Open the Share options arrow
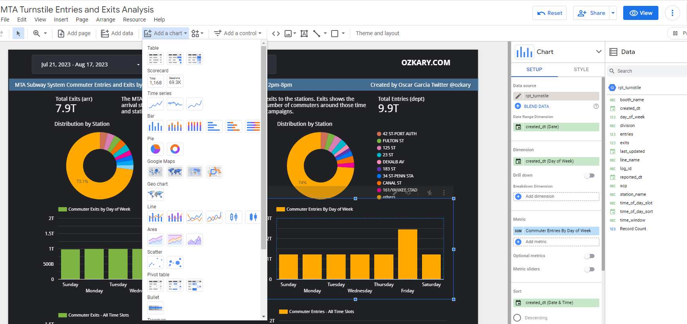The width and height of the screenshot is (687, 324). click(x=613, y=13)
